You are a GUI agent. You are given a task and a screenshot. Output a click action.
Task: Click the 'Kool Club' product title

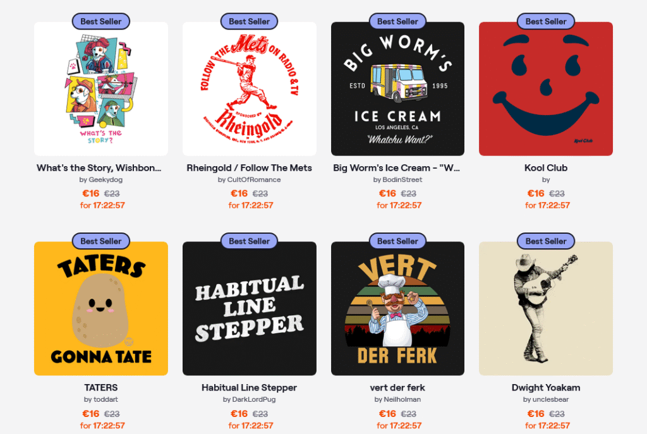545,168
